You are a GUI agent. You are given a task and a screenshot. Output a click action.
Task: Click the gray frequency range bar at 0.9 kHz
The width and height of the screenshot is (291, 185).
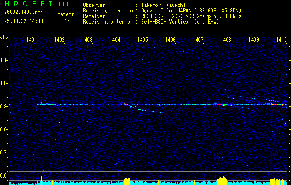pyautogui.click(x=9, y=107)
